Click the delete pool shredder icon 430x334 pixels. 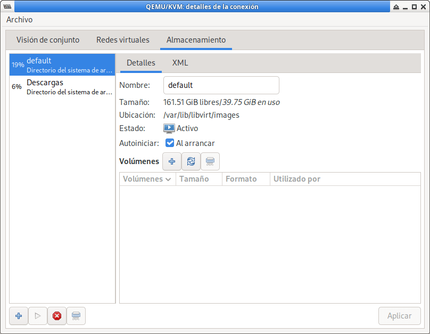pyautogui.click(x=76, y=316)
